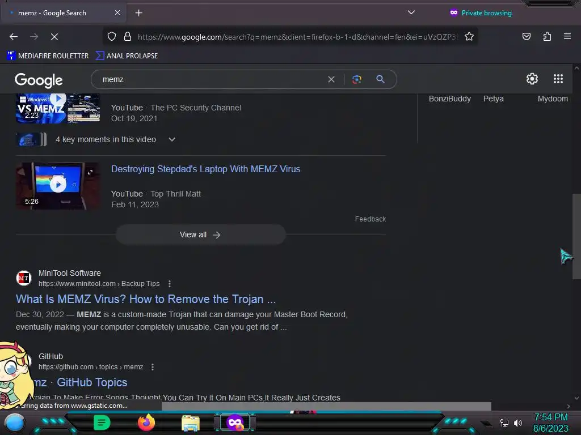Open the second bookmark in bookmarks bar
The height and width of the screenshot is (435, 581).
[x=127, y=56]
